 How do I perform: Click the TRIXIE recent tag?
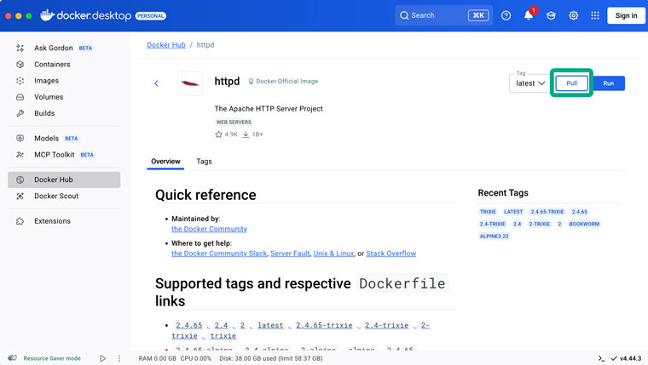point(488,212)
